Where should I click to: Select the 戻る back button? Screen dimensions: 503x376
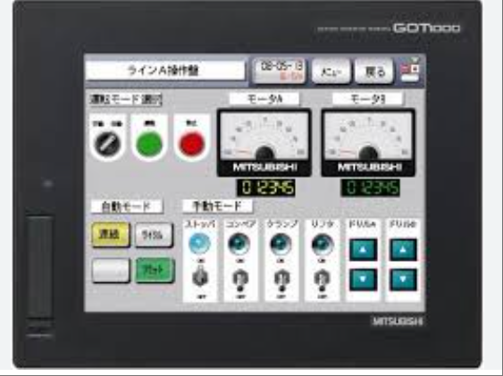[374, 71]
